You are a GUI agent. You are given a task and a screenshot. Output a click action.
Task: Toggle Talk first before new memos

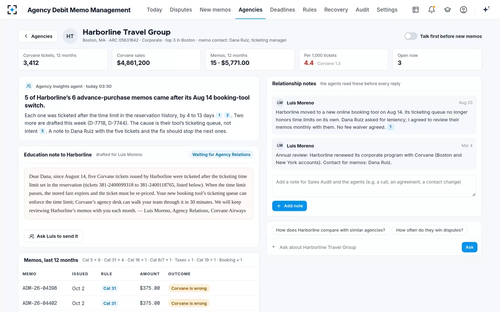(411, 36)
